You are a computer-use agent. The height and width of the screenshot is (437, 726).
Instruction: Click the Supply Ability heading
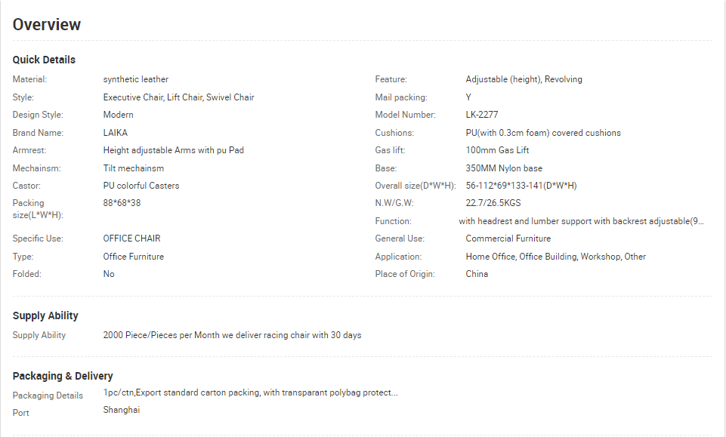[45, 315]
